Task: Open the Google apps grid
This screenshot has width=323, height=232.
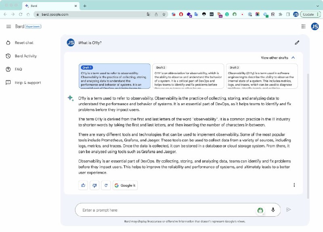Action: (303, 27)
